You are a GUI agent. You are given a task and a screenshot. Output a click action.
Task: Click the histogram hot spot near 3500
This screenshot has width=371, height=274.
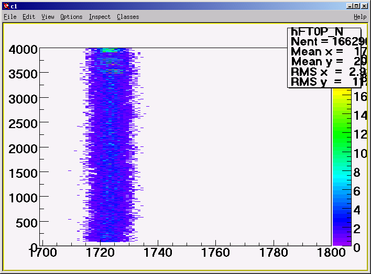(x=114, y=72)
